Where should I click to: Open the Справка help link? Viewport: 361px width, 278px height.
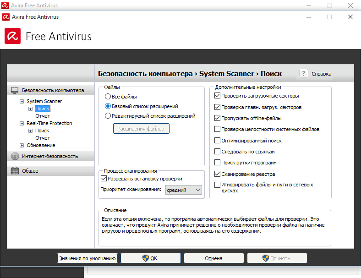[322, 74]
